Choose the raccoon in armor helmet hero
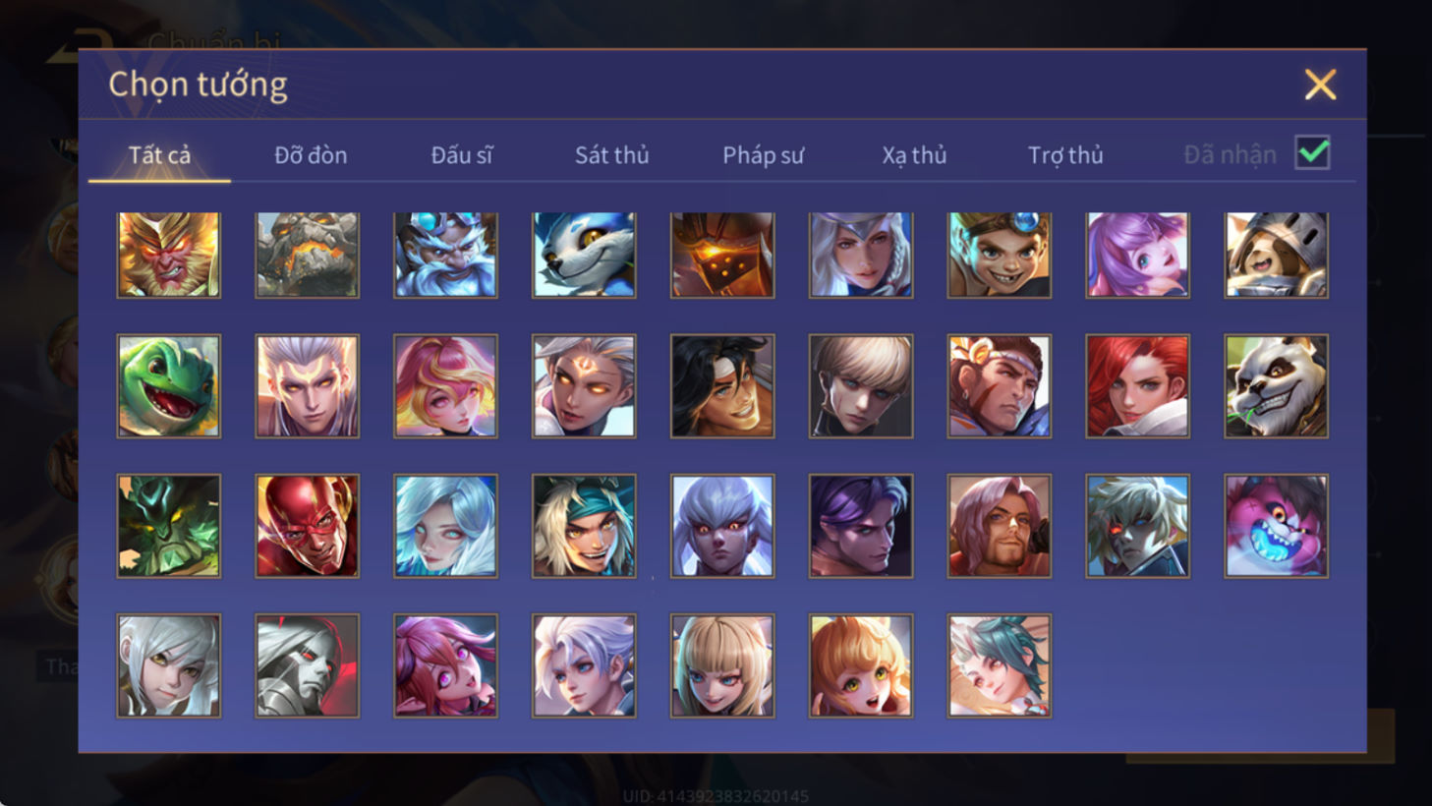 [x=1276, y=255]
